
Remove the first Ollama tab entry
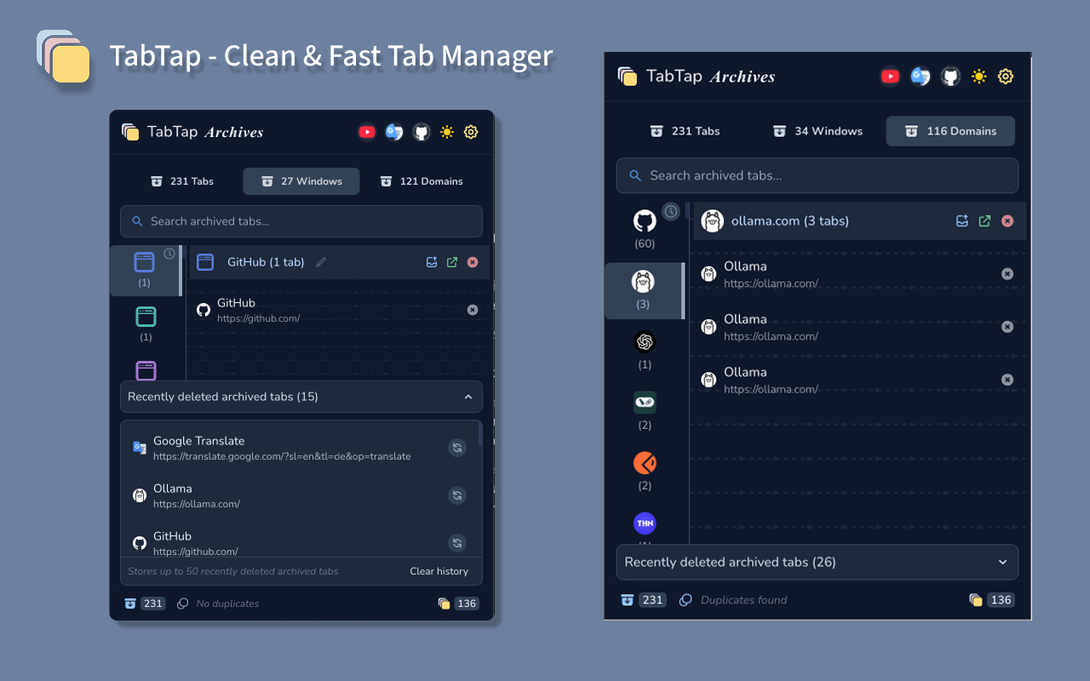click(1007, 273)
